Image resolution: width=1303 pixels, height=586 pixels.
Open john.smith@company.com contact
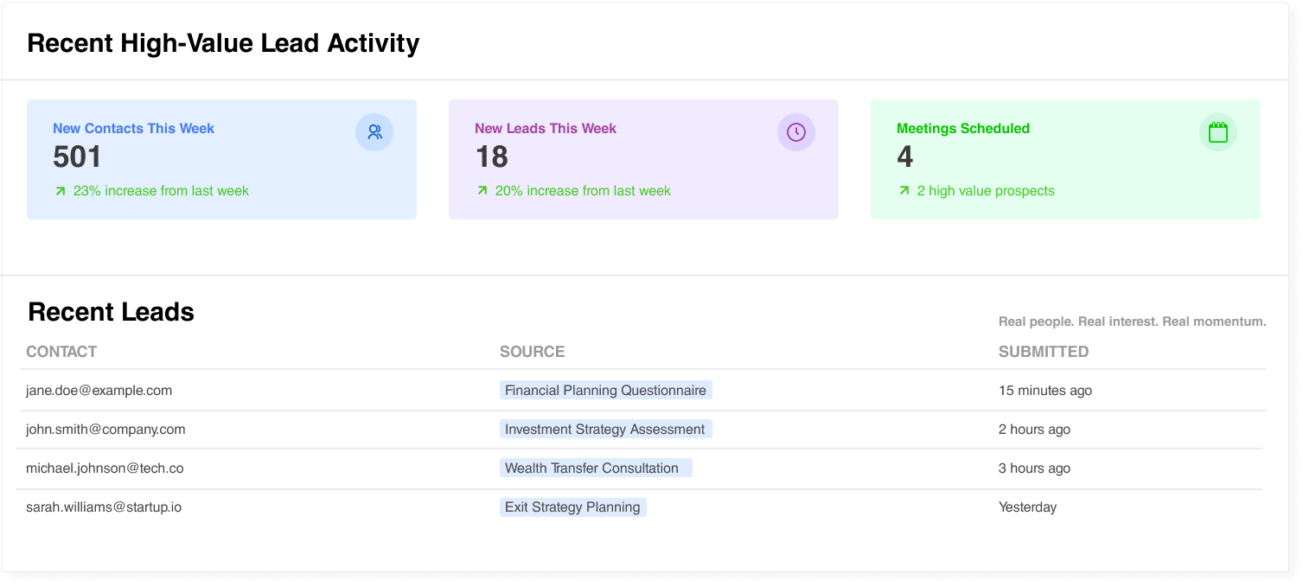(x=105, y=430)
